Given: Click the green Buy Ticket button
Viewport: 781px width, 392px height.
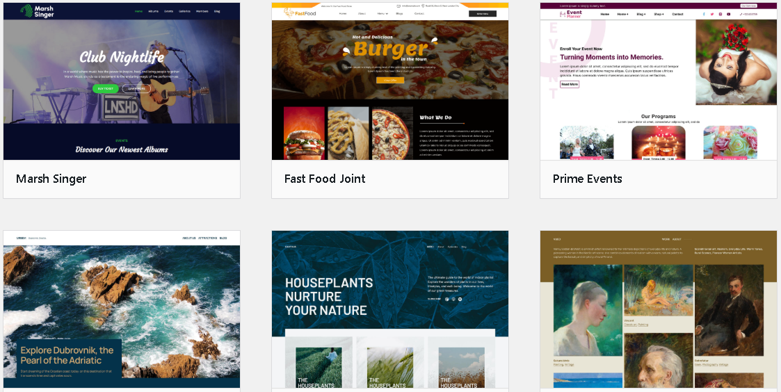Looking at the screenshot, I should (x=105, y=89).
